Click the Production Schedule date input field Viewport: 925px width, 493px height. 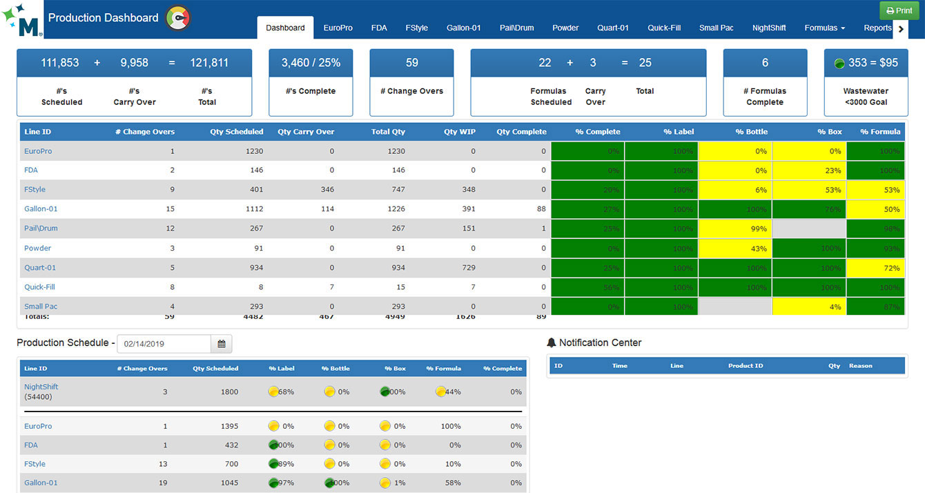pyautogui.click(x=164, y=344)
